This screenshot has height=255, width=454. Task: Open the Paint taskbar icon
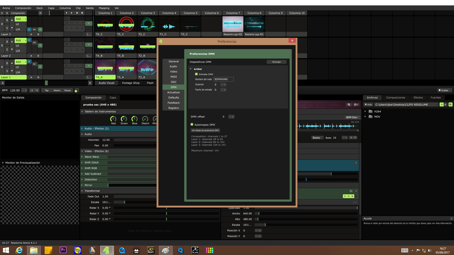[x=165, y=250]
